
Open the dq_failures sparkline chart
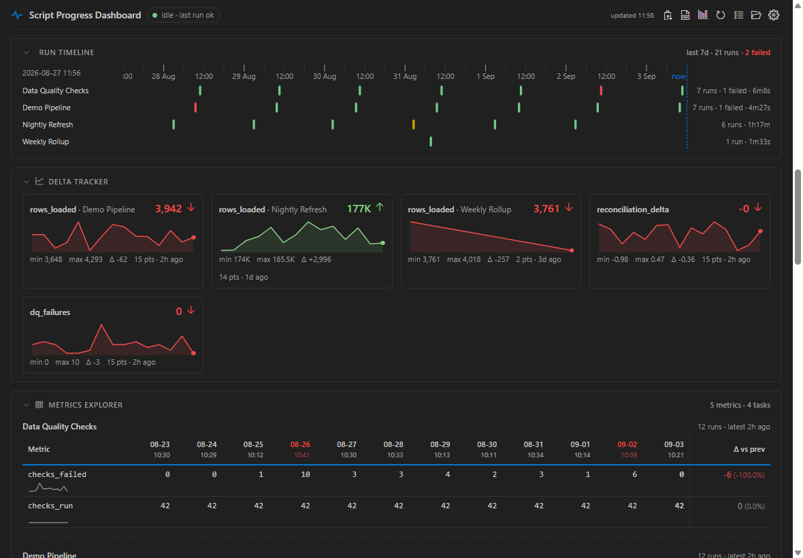point(113,340)
